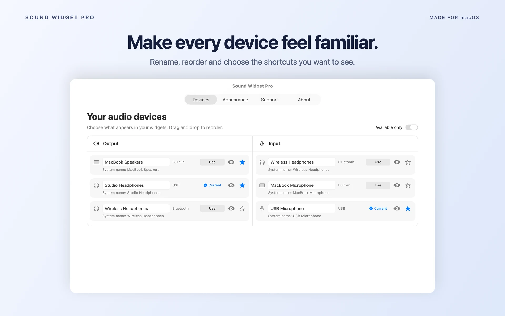
Task: Hide MacBook Microphone using eye icon
Action: (x=397, y=185)
